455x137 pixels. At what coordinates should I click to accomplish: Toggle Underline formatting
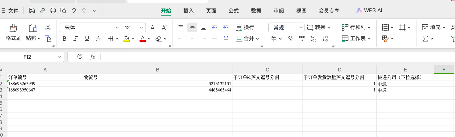(87, 39)
